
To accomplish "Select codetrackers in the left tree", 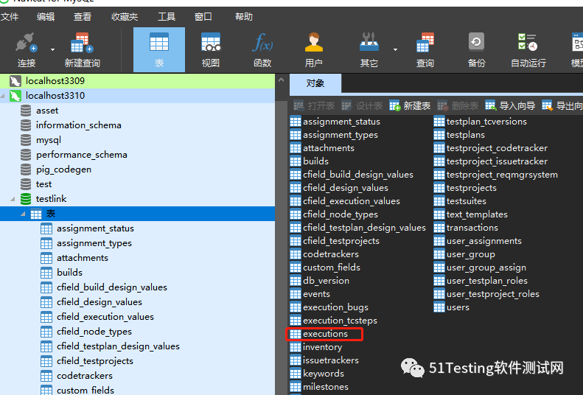I will [x=85, y=376].
